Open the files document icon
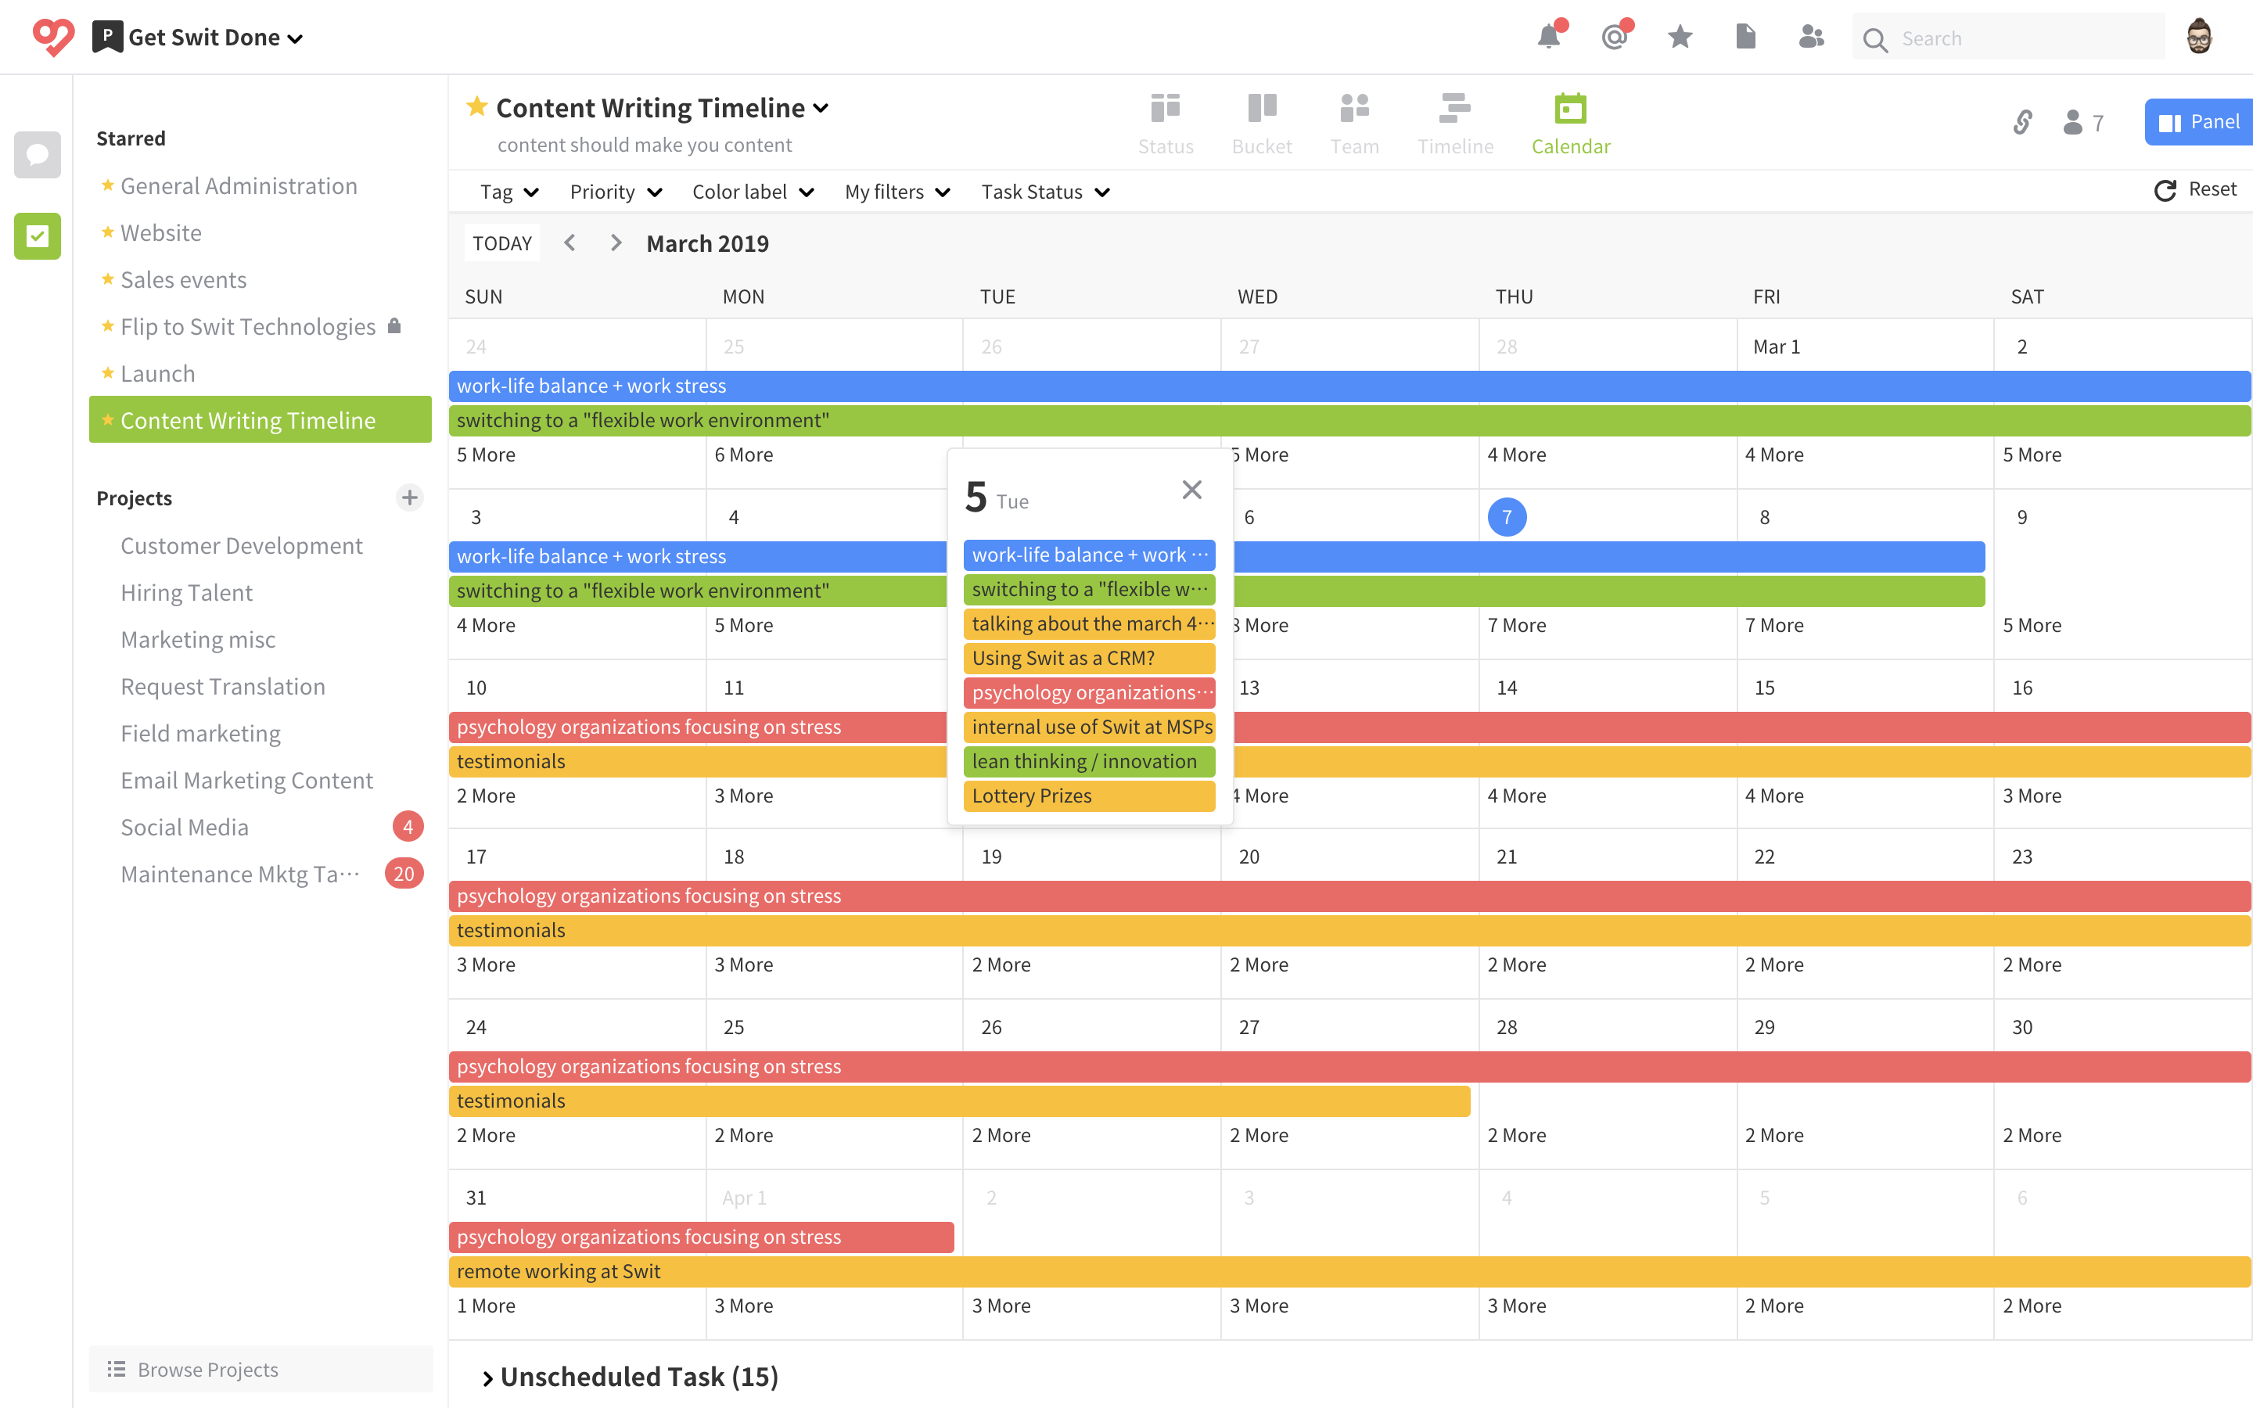Image resolution: width=2253 pixels, height=1408 pixels. click(1745, 38)
